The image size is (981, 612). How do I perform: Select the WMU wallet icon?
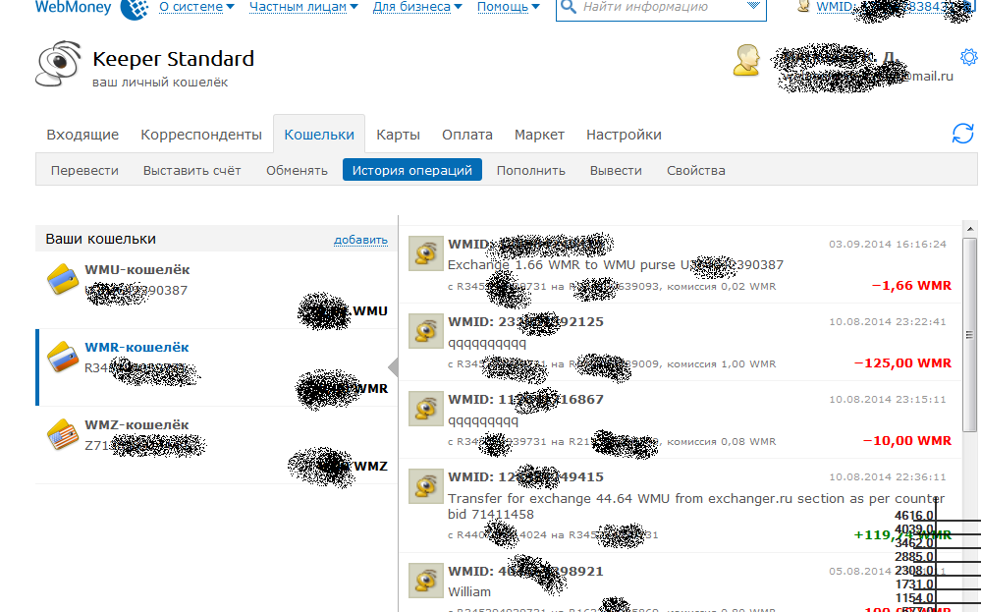[x=63, y=279]
